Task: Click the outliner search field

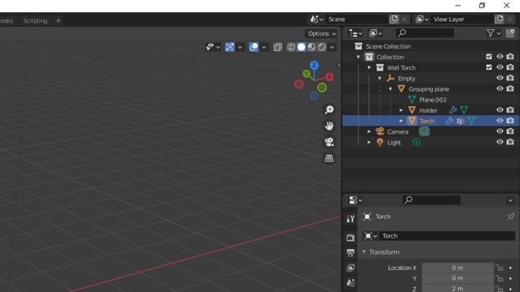Action: tap(425, 33)
